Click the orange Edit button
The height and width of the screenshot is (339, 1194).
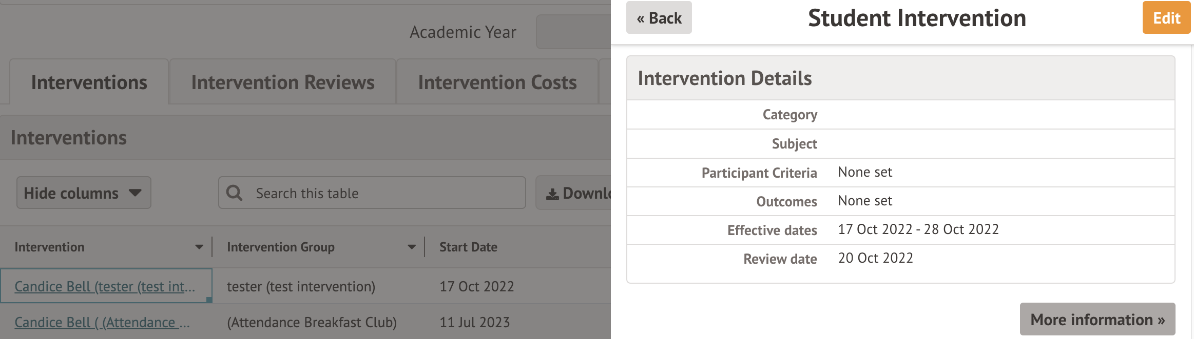1166,18
